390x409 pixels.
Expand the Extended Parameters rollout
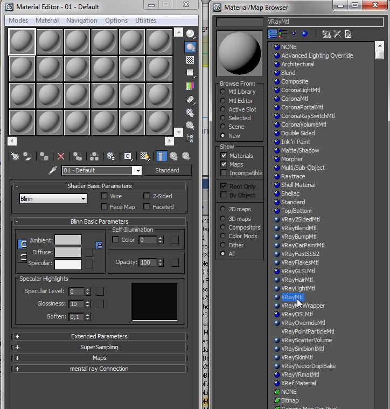[99, 336]
